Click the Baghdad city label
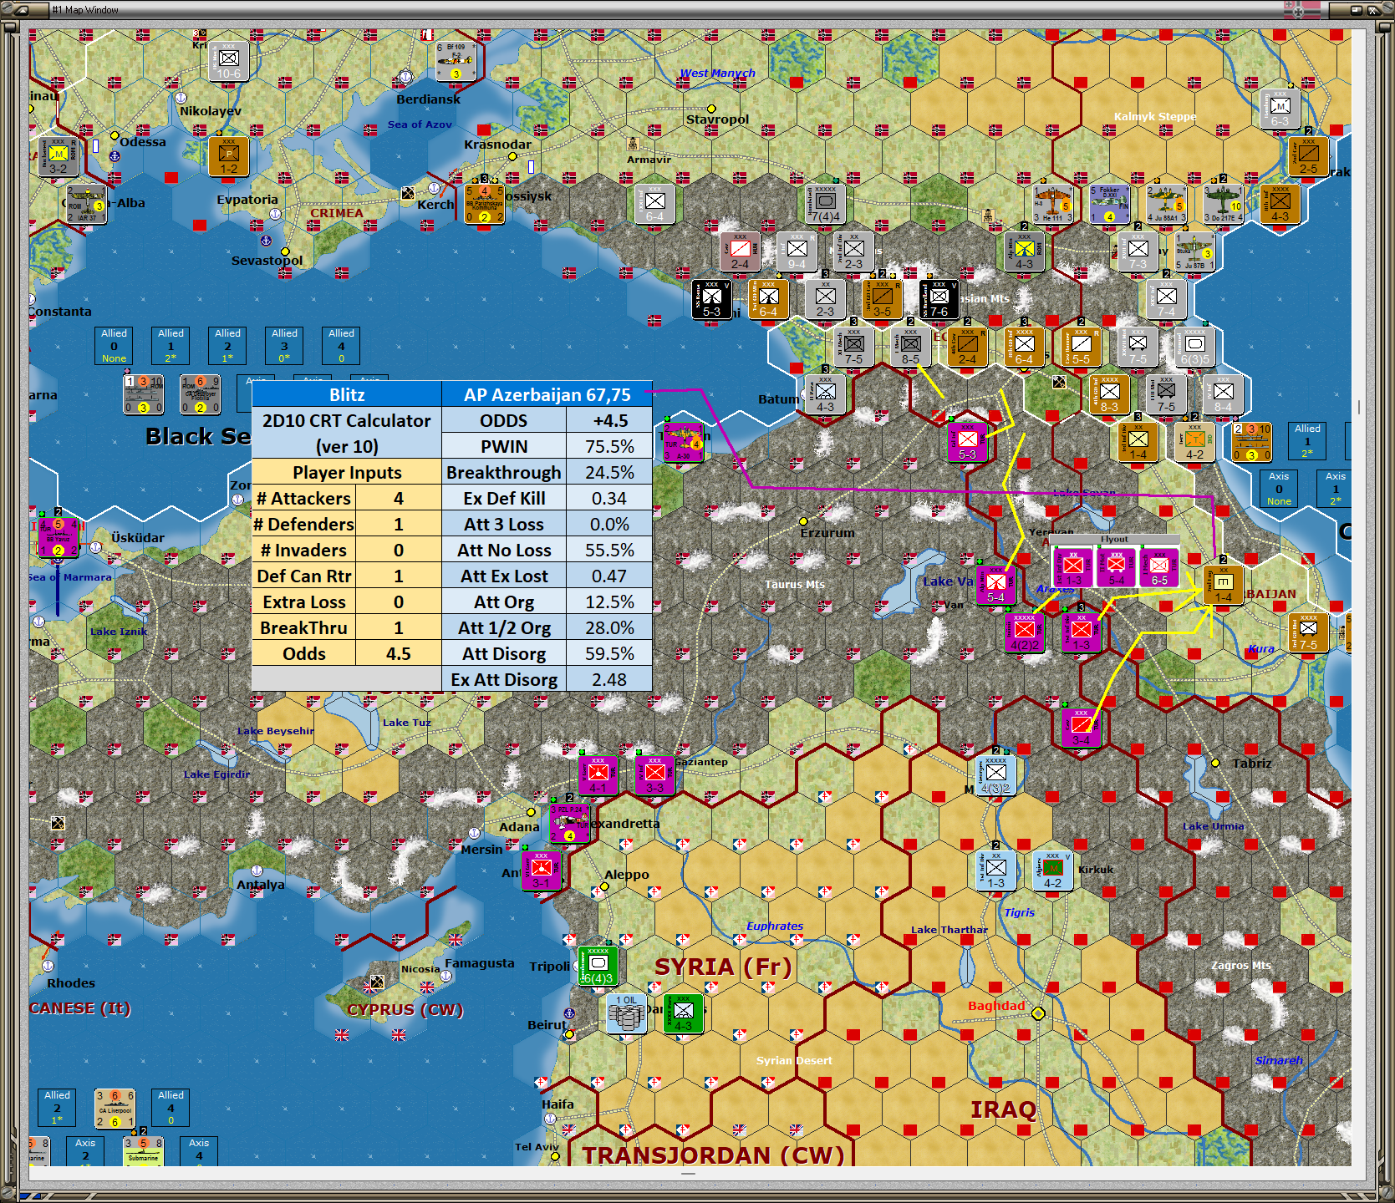This screenshot has width=1395, height=1203. pyautogui.click(x=996, y=1006)
